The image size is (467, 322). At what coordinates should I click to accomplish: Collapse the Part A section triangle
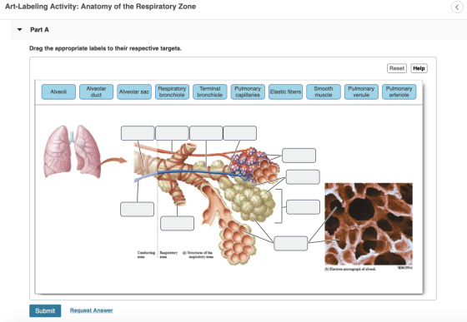tap(20, 29)
